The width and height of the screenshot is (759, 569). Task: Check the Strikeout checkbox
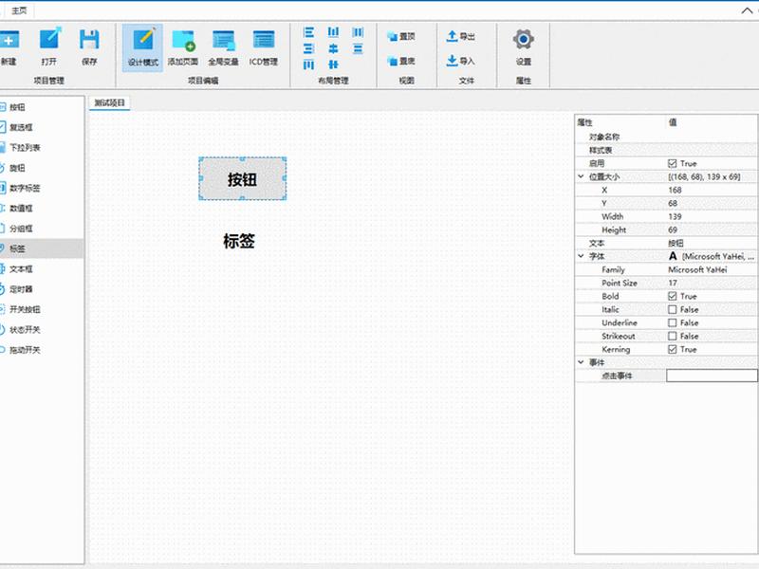point(672,336)
